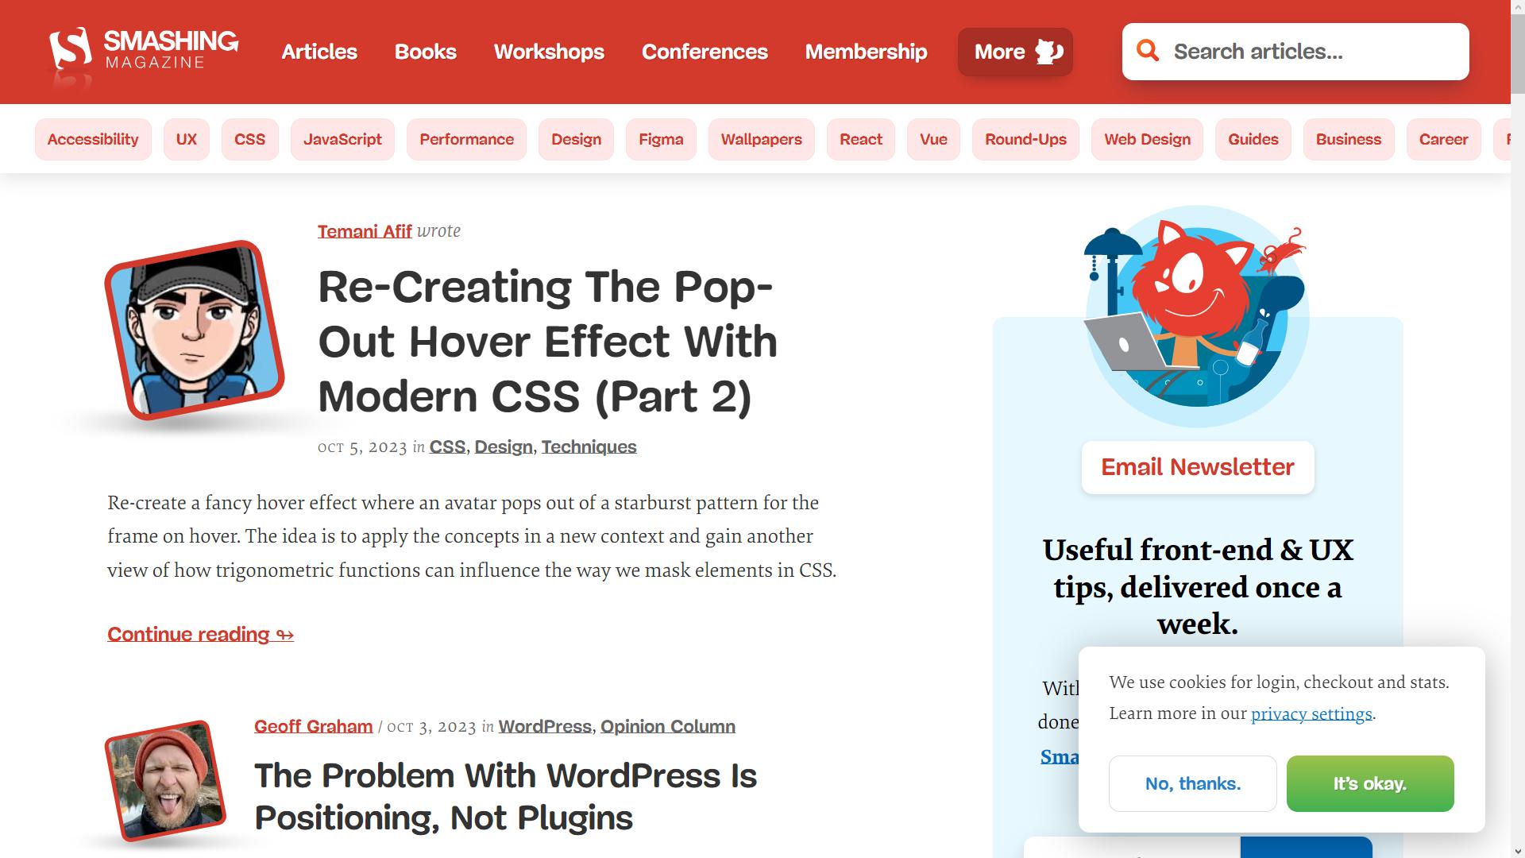
Task: Open the Membership page
Action: (x=866, y=52)
